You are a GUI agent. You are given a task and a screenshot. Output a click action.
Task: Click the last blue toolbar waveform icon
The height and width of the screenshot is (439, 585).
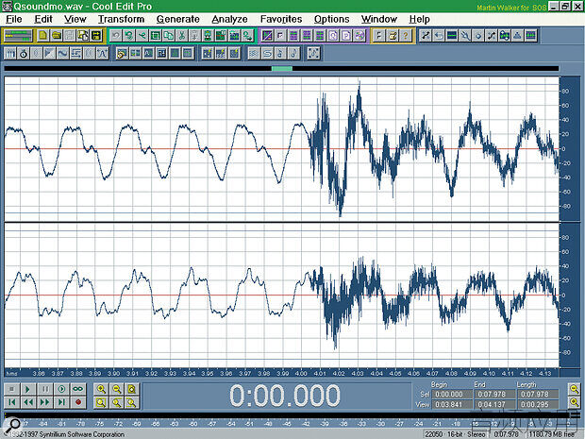tap(530, 36)
